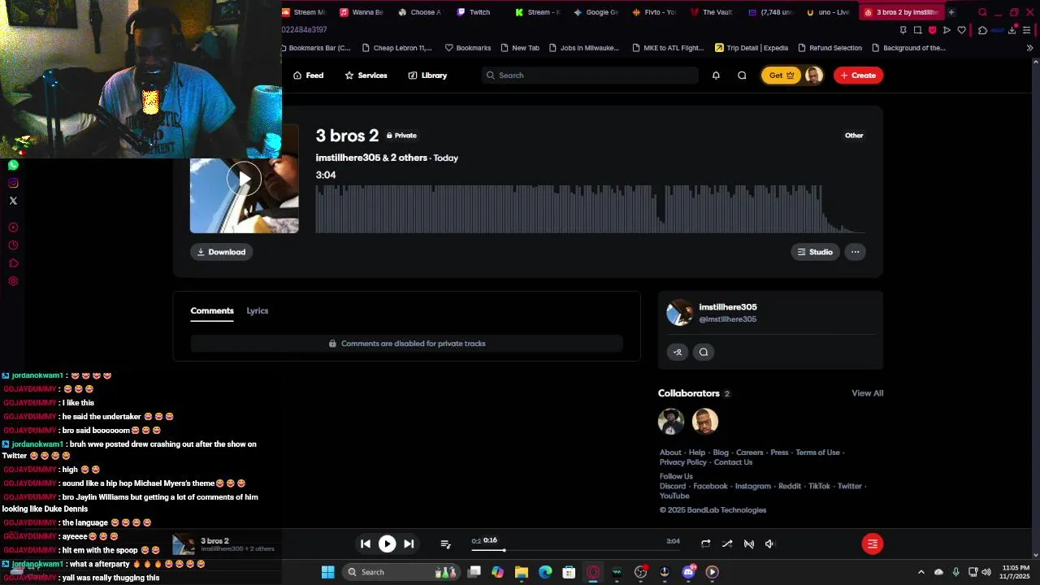The height and width of the screenshot is (585, 1040).
Task: Open the Library tab
Action: point(427,76)
